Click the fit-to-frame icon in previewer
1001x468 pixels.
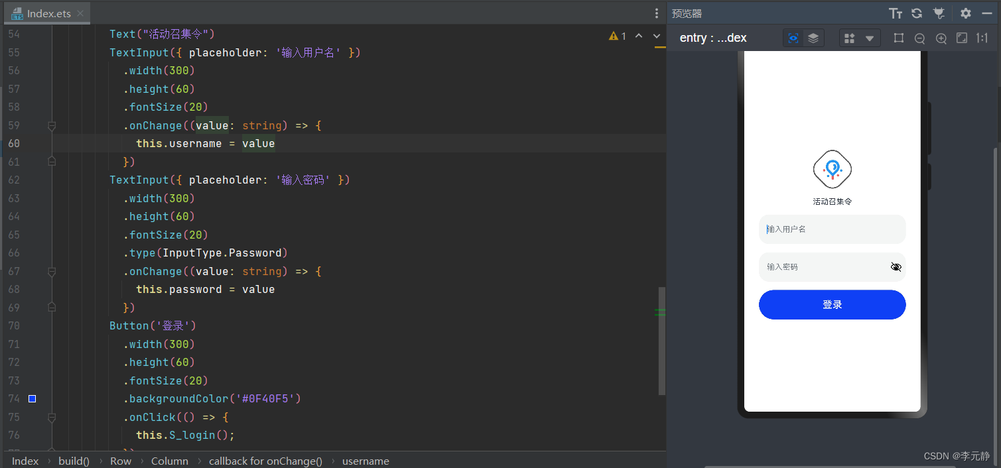pos(899,38)
